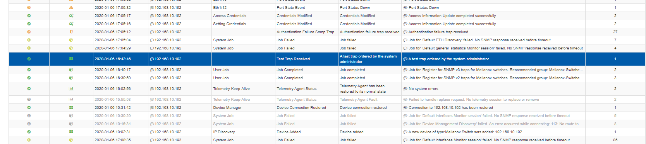
Task: Click the shield icon in Authentication Failure Snmp Trap row
Action: pos(71,32)
